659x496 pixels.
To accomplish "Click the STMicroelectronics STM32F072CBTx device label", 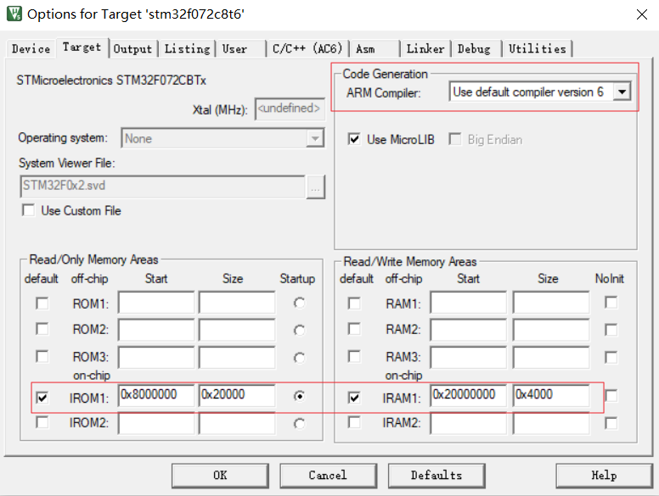I will tap(111, 81).
